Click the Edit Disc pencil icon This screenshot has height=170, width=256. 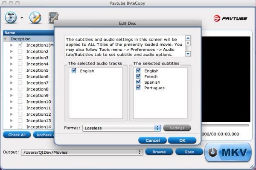tap(35, 18)
